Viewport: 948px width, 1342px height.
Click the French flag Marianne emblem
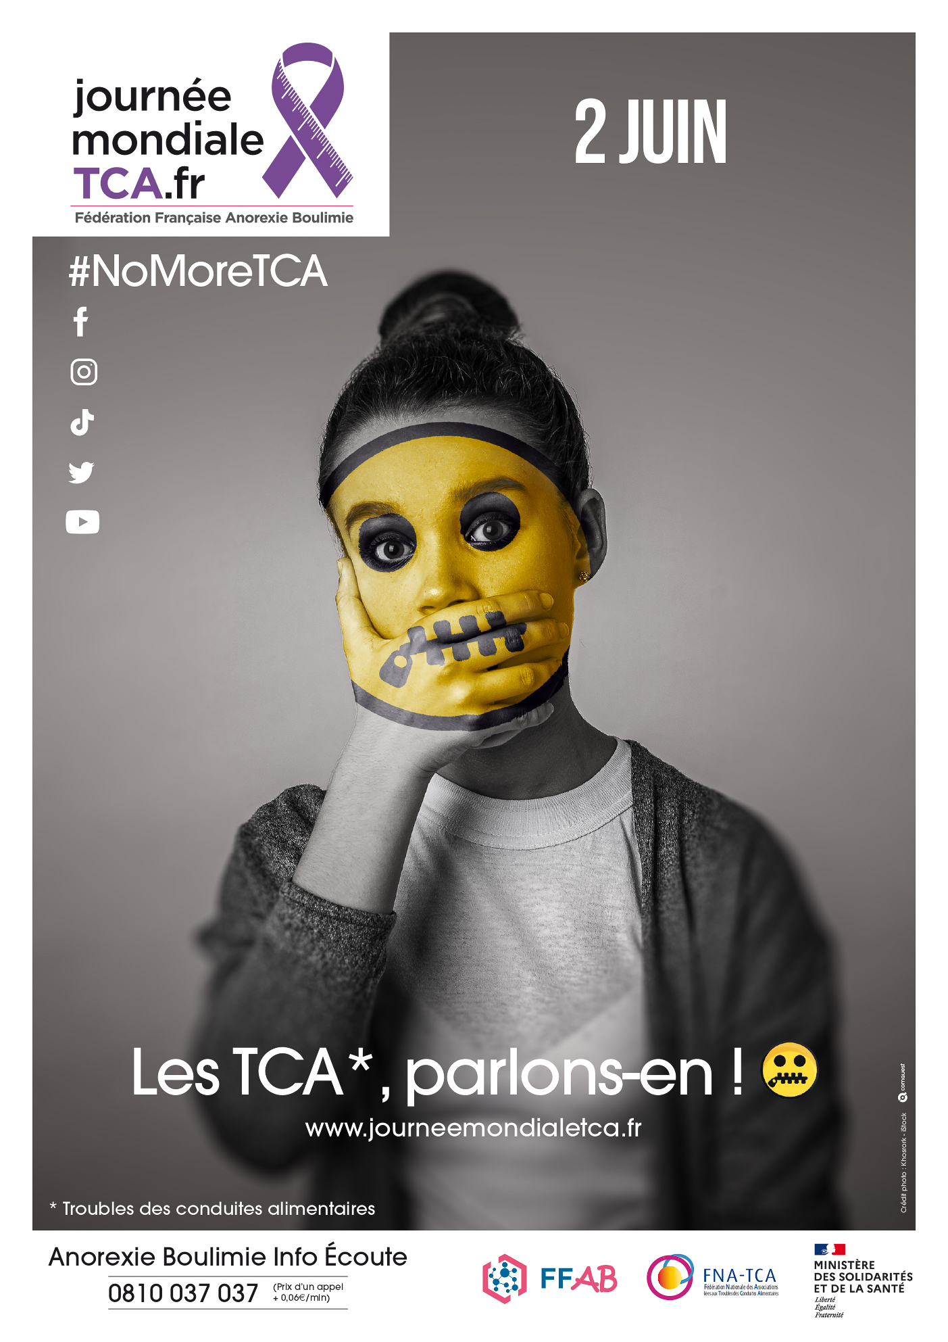tap(830, 1249)
